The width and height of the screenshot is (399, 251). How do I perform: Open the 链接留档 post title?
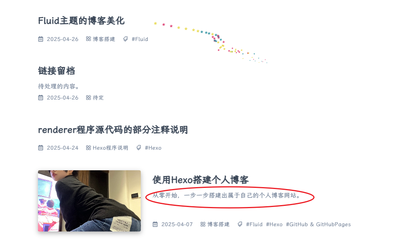(56, 70)
